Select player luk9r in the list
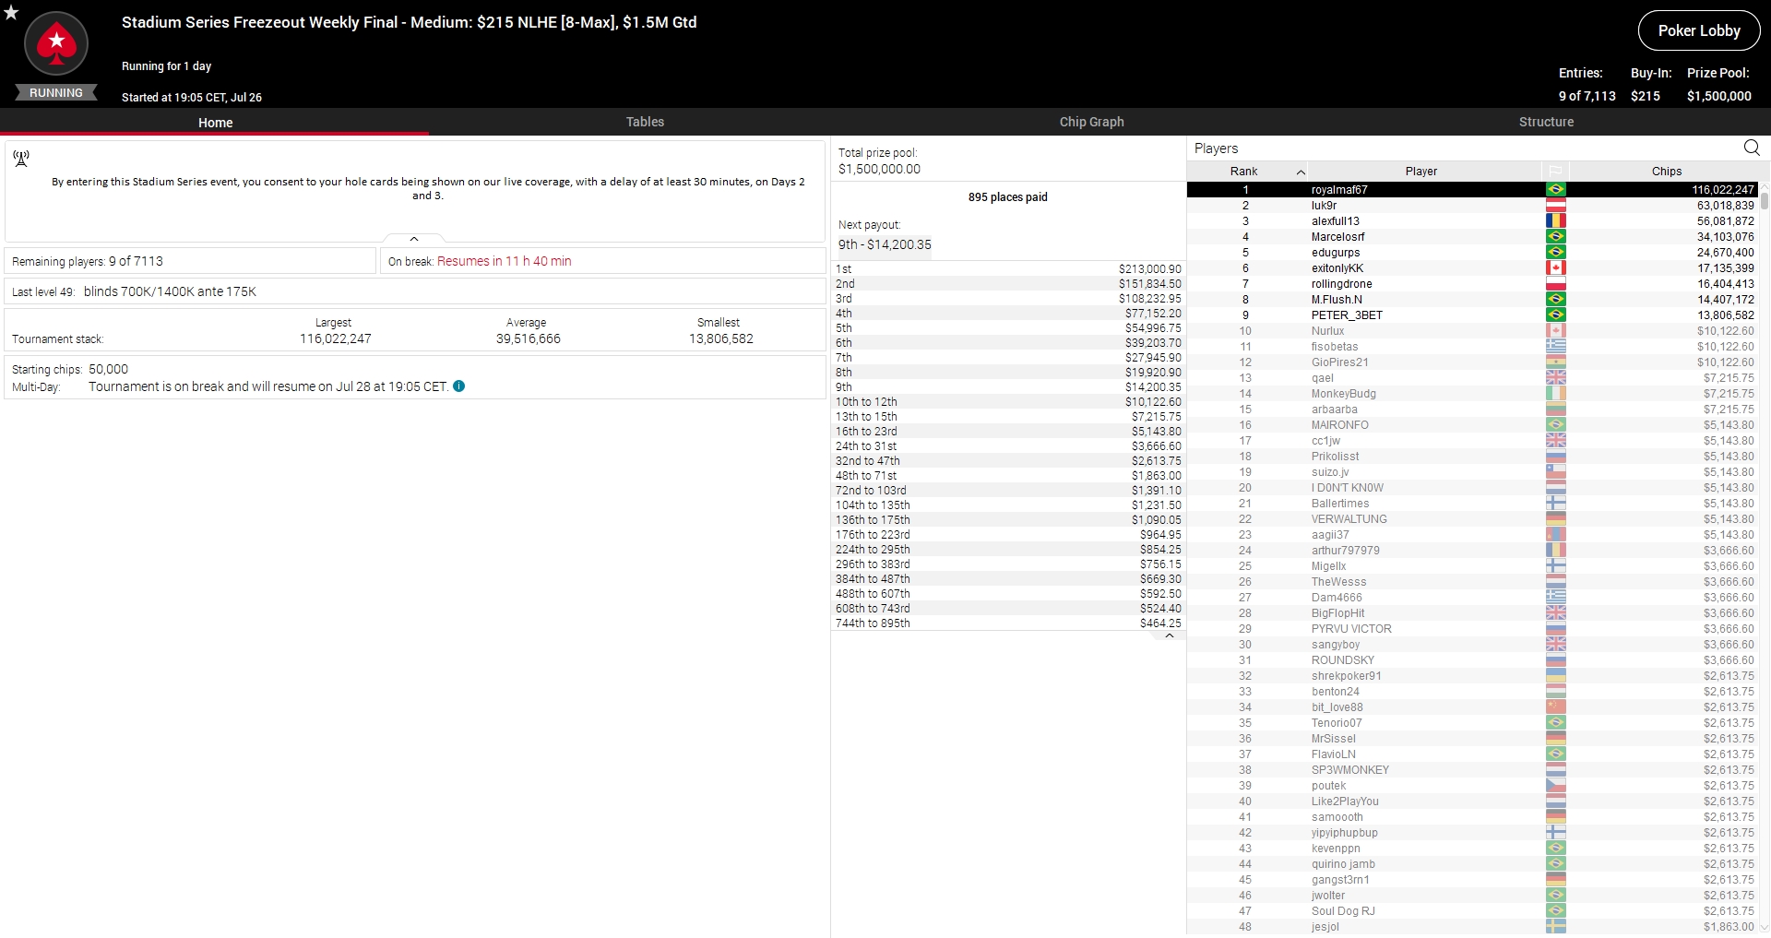This screenshot has width=1771, height=938. pos(1473,206)
